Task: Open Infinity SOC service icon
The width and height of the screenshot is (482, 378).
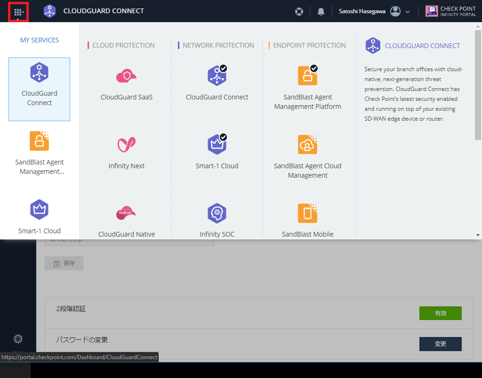Action: [x=217, y=213]
